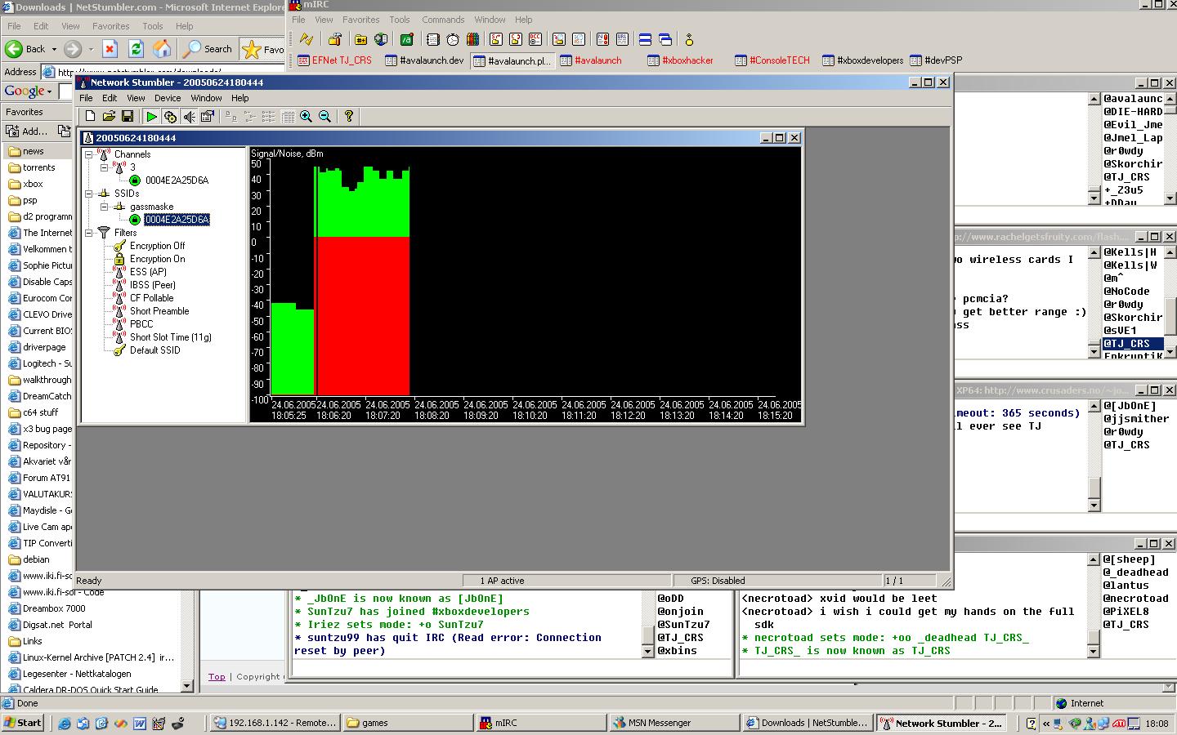This screenshot has width=1177, height=735.
Task: Open mIRC notify list icon
Action: (602, 39)
